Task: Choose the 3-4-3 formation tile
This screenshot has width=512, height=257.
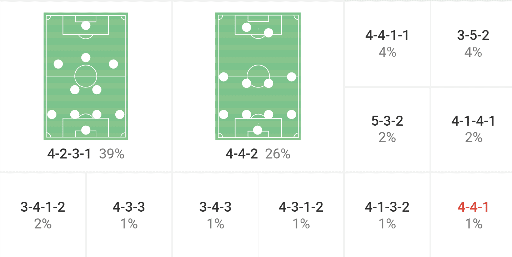Action: (x=215, y=215)
